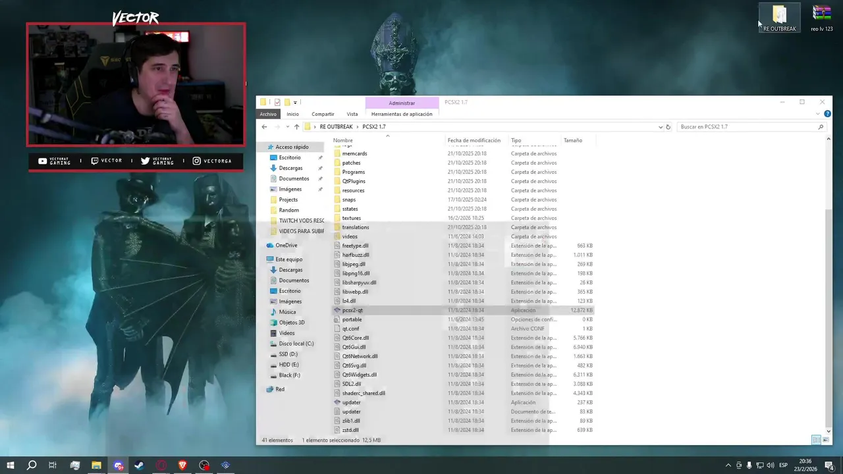Open Música in navigation pane
Viewport: 843px width, 474px height.
pos(287,312)
